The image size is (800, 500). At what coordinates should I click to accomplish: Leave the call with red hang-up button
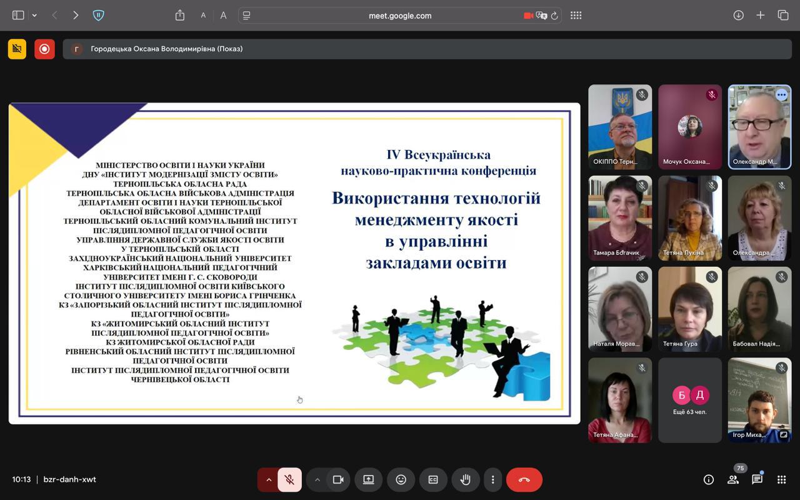(x=524, y=479)
